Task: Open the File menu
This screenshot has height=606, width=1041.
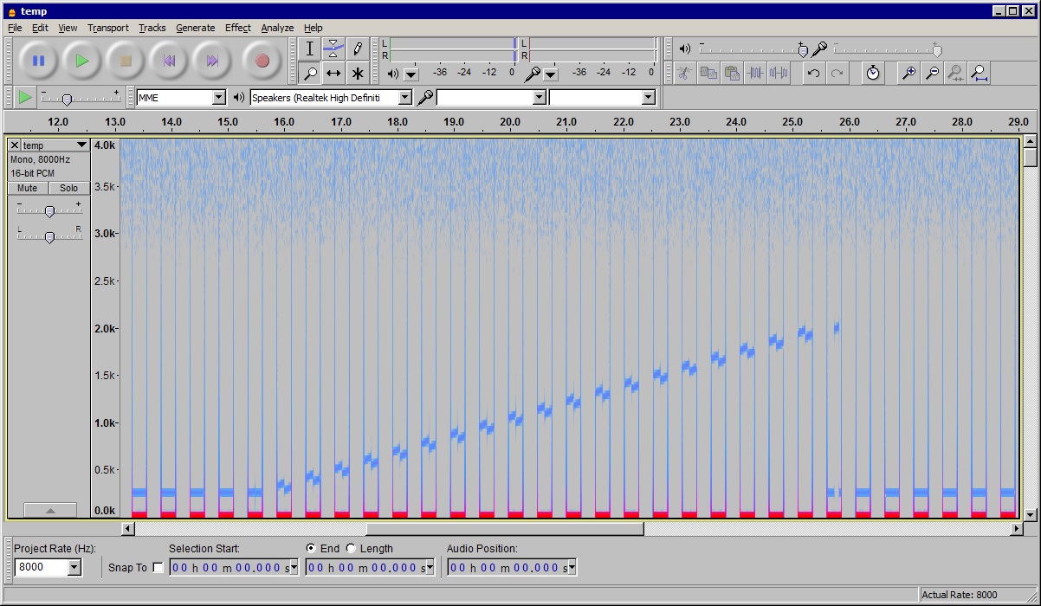Action: [15, 28]
